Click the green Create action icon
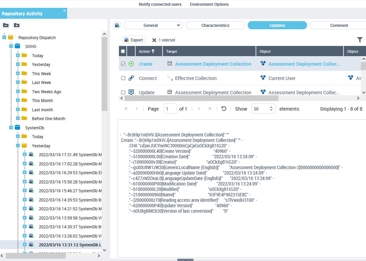The height and width of the screenshot is (261, 366). coord(131,64)
